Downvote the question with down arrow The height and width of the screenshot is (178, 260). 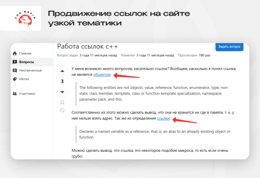(62, 92)
